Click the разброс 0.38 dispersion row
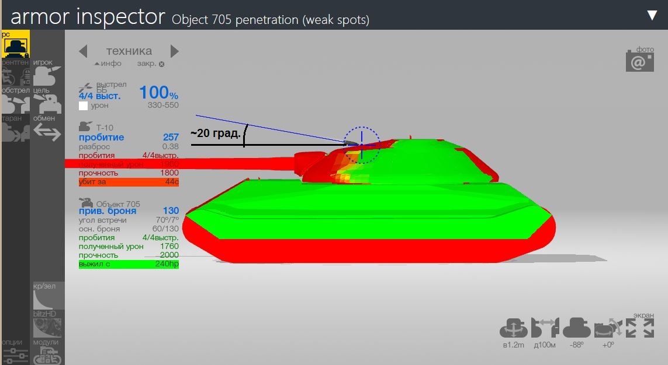This screenshot has height=365, width=668. point(129,146)
